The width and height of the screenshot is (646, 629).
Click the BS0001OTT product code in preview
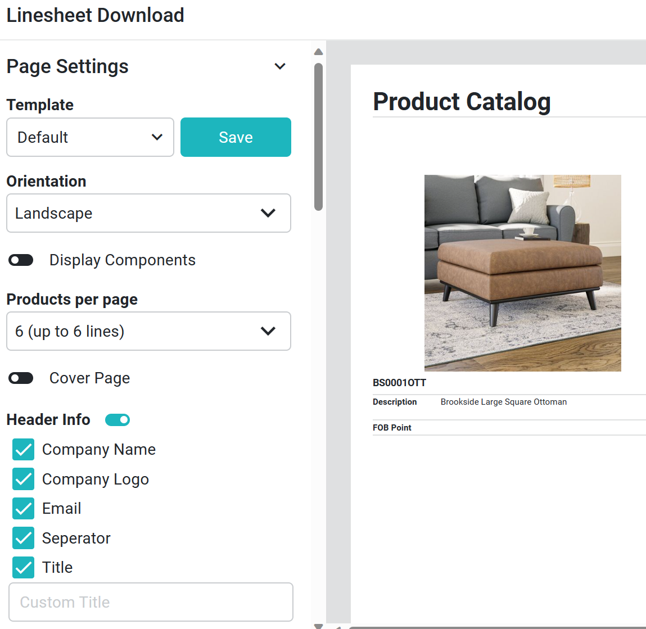(399, 383)
